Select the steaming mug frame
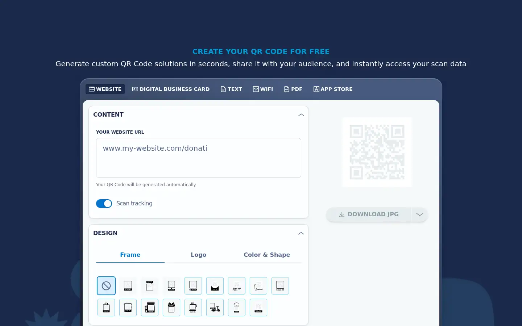Screen dimensions: 522x326 [193, 308]
